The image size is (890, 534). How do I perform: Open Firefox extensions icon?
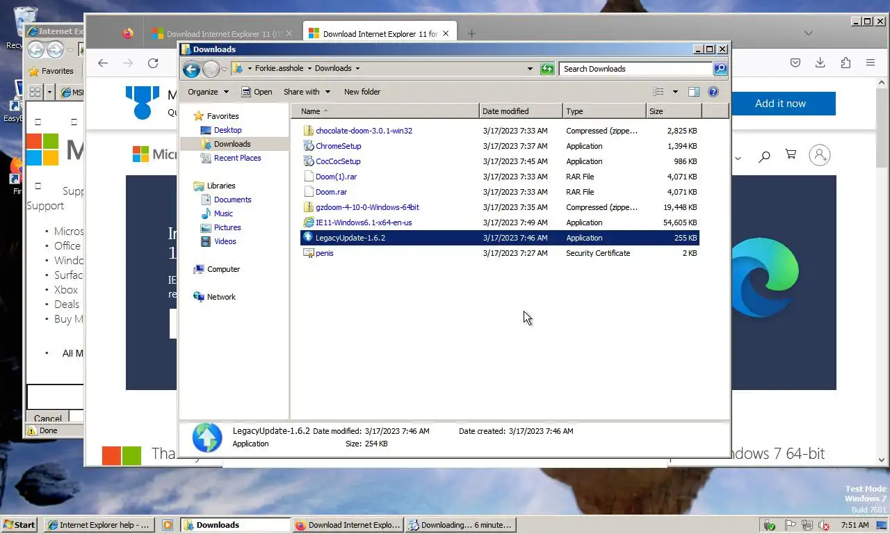point(845,63)
